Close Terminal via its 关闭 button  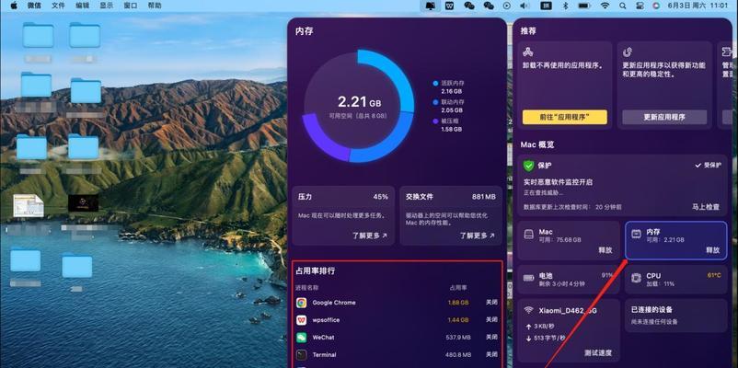491,354
